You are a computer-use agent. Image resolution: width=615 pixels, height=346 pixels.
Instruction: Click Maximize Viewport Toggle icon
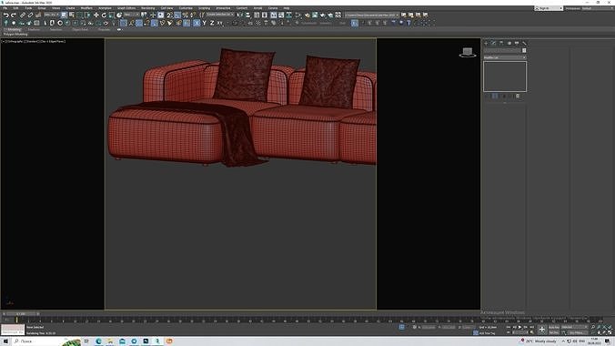610,332
